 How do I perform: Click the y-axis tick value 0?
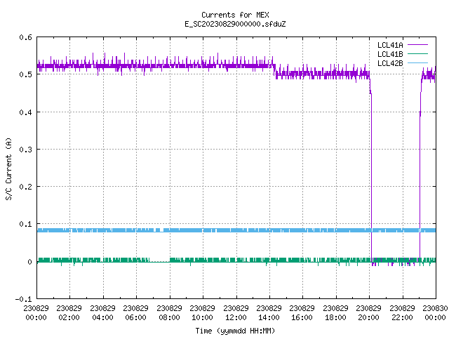coord(29,262)
